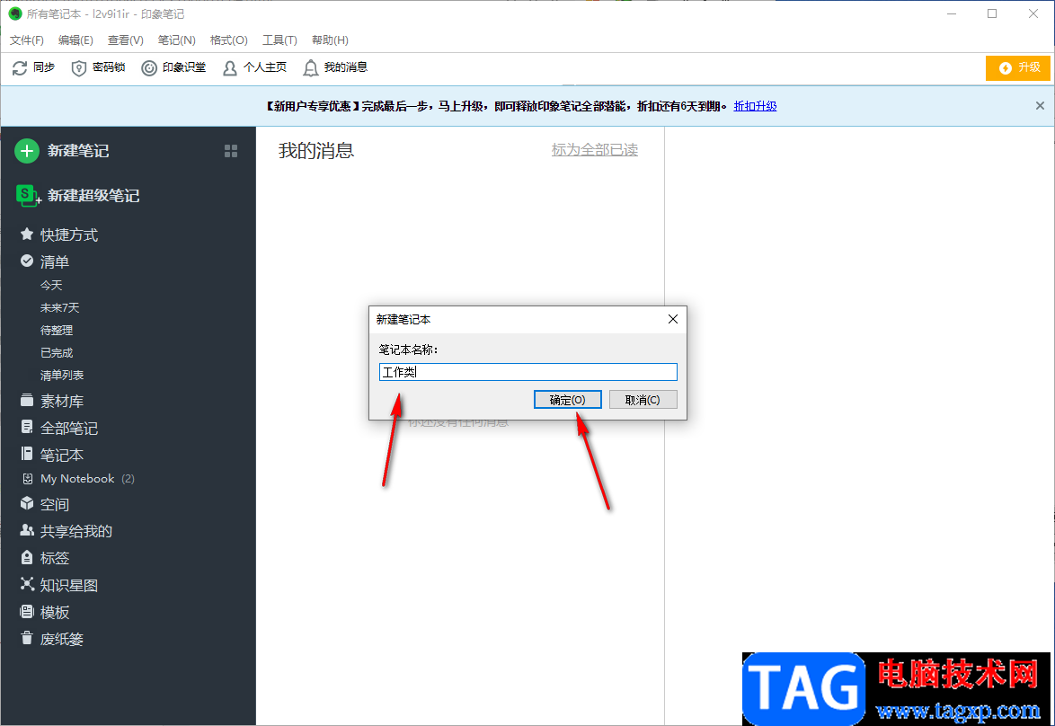Click the Evernote elephant logo in title bar
Screen dimensions: 1055x726
14,13
